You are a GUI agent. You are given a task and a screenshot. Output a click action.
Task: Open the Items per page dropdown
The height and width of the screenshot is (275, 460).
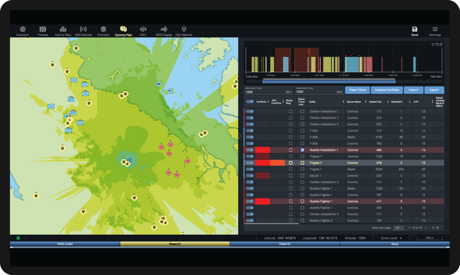click(399, 227)
